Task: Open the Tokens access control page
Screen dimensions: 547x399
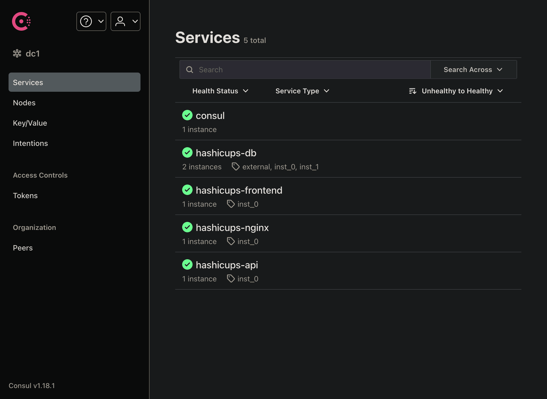Action: [x=25, y=195]
